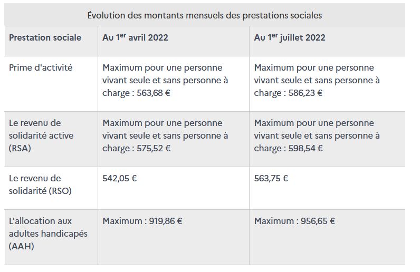Click 'Maximum pour une personne' in July RSA row
Image resolution: width=420 pixels, height=272 pixels.
point(314,123)
